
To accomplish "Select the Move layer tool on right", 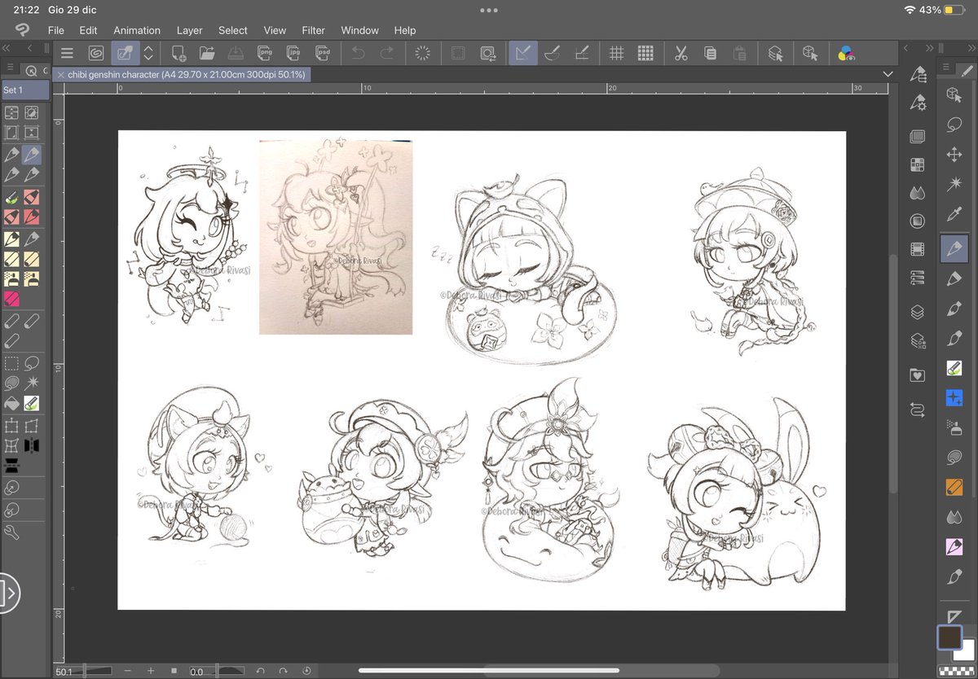I will pos(954,155).
